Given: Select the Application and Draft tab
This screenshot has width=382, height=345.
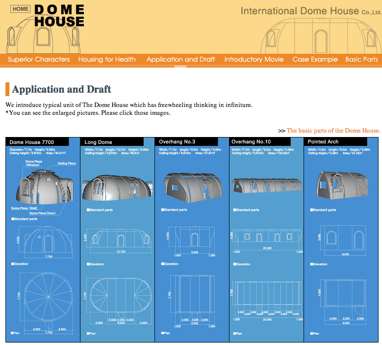Looking at the screenshot, I should (181, 59).
